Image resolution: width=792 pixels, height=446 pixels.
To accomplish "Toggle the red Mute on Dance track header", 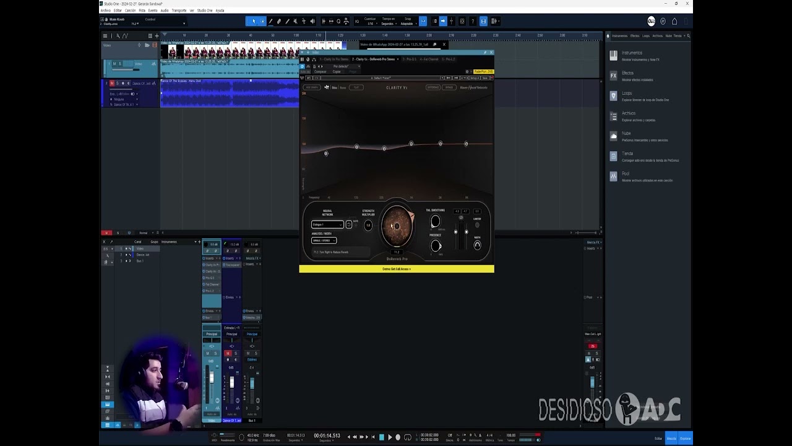I will click(112, 83).
